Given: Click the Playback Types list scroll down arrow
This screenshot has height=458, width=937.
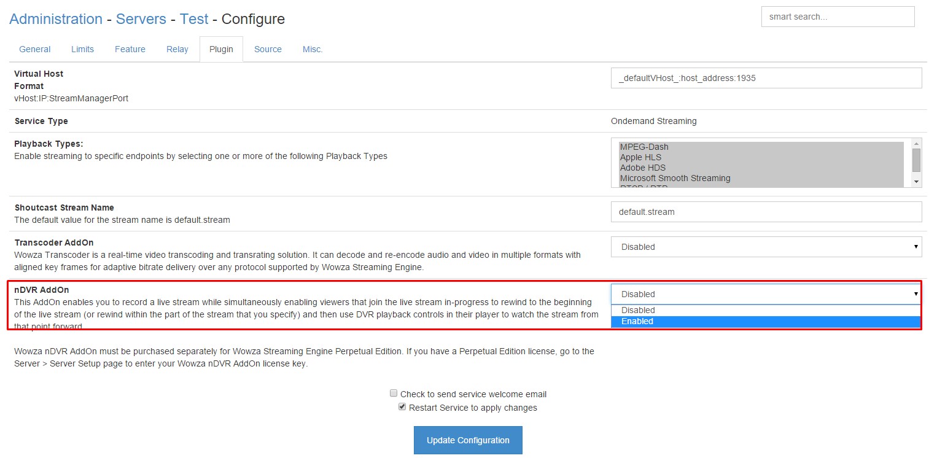Looking at the screenshot, I should 917,182.
